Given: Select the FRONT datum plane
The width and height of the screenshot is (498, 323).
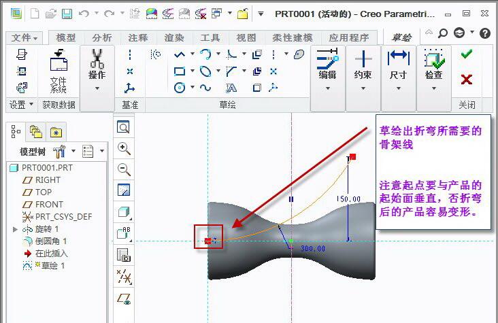Looking at the screenshot, I should (x=43, y=204).
